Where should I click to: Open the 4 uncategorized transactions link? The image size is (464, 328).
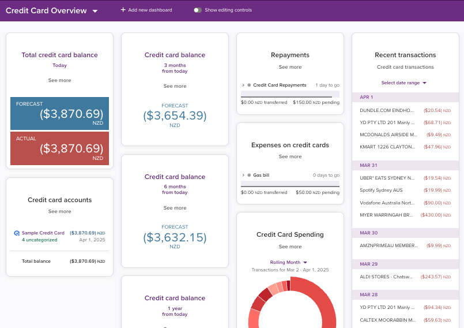pyautogui.click(x=39, y=240)
